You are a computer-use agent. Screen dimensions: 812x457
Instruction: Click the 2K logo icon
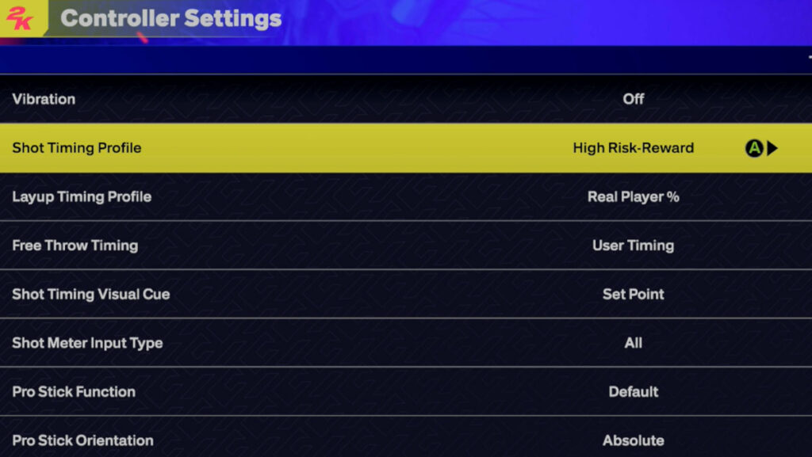tap(21, 17)
